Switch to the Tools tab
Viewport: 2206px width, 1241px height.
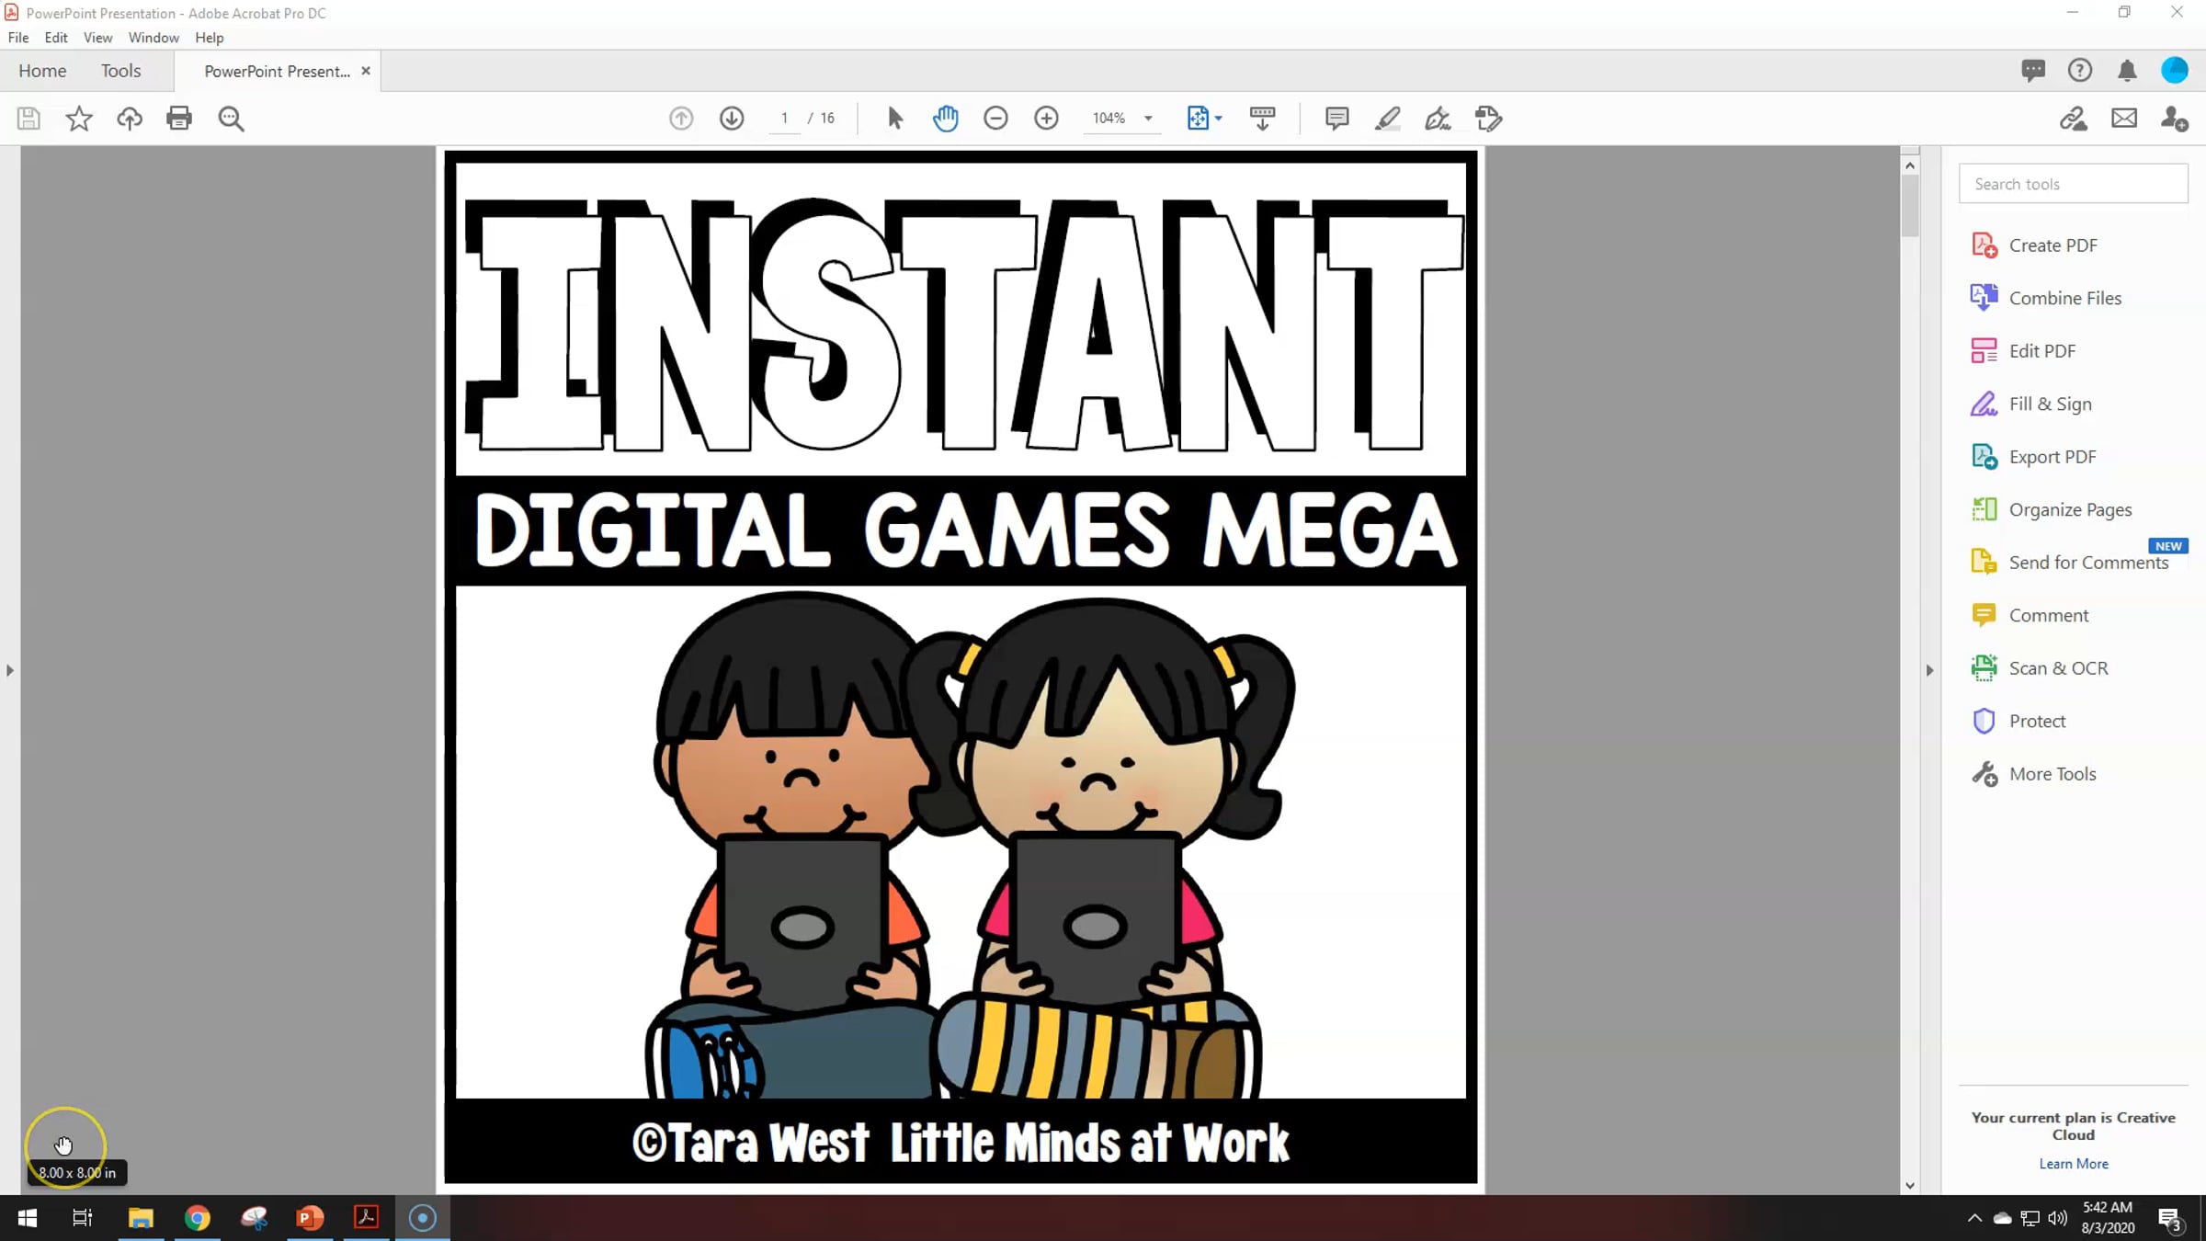(120, 71)
